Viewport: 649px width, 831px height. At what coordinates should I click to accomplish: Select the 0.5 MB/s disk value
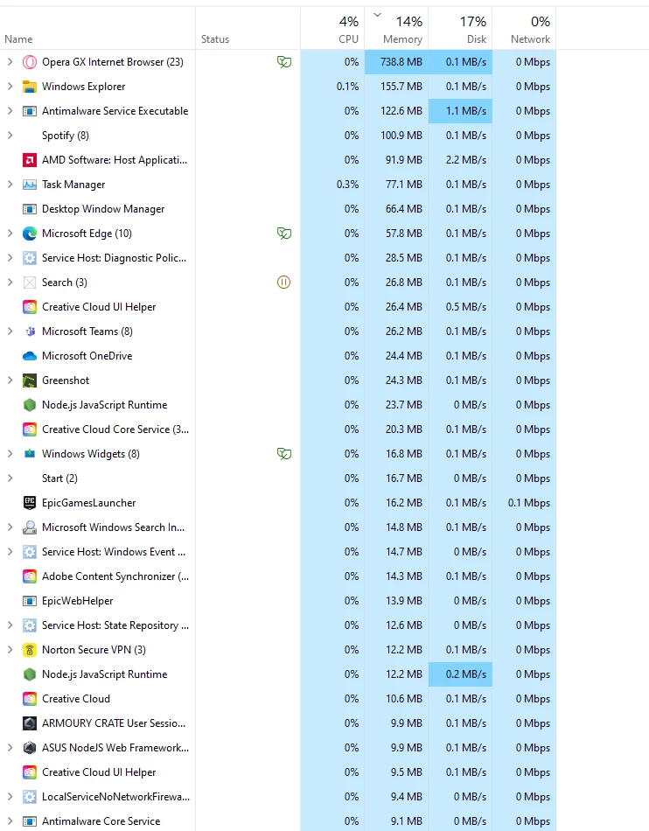coord(460,307)
